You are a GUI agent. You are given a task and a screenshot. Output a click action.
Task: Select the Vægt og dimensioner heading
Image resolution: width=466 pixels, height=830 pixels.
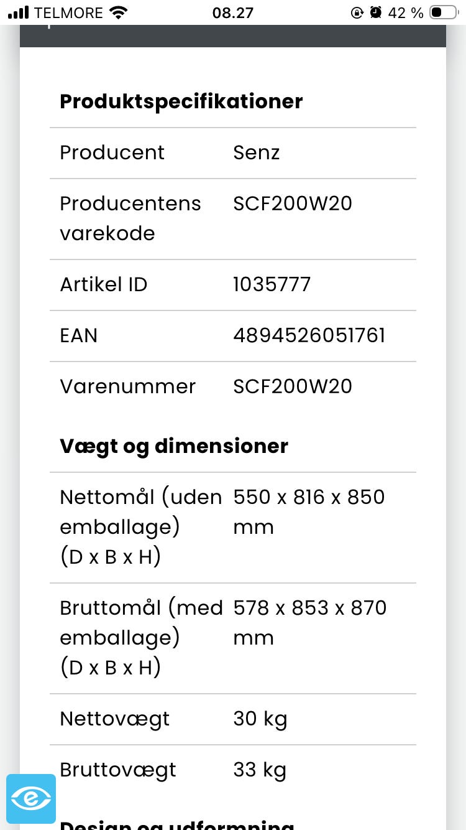(174, 446)
